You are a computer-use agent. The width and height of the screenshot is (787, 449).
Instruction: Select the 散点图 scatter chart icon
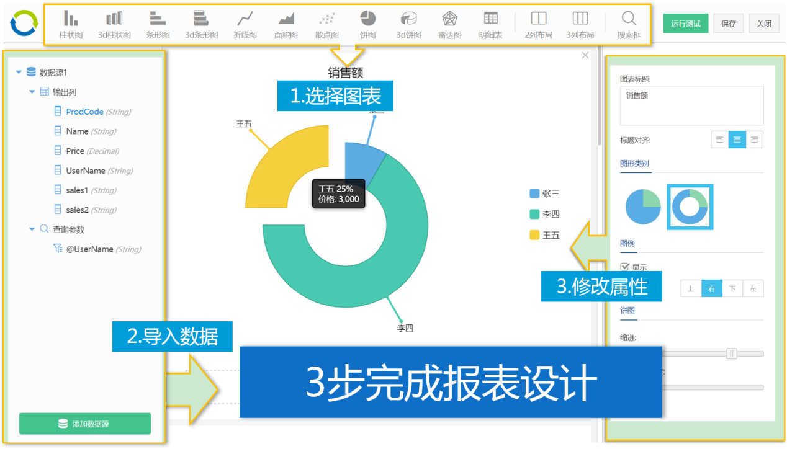coord(326,25)
